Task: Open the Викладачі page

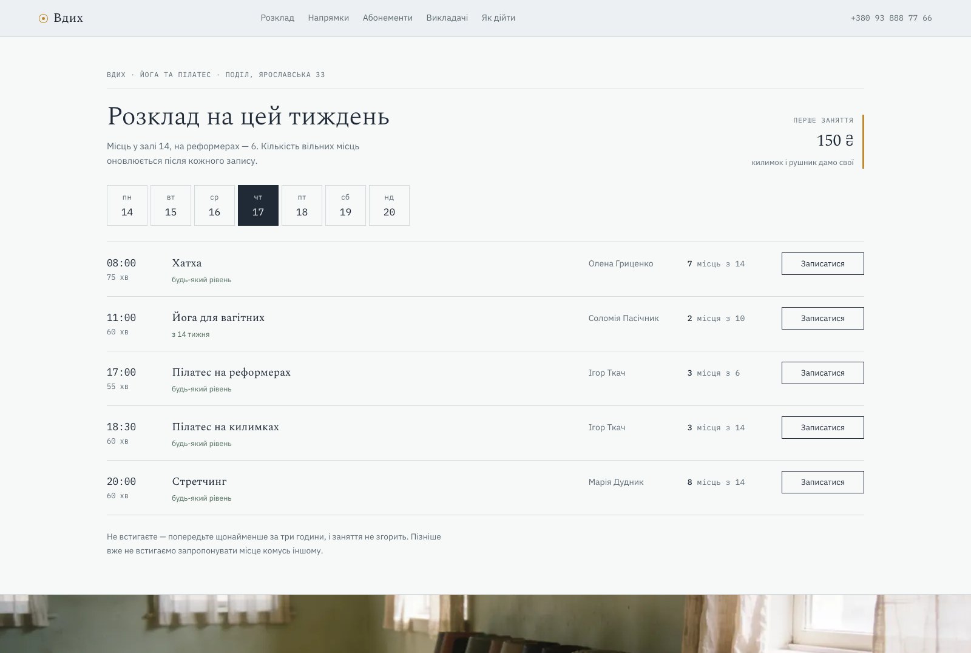Action: coord(447,18)
